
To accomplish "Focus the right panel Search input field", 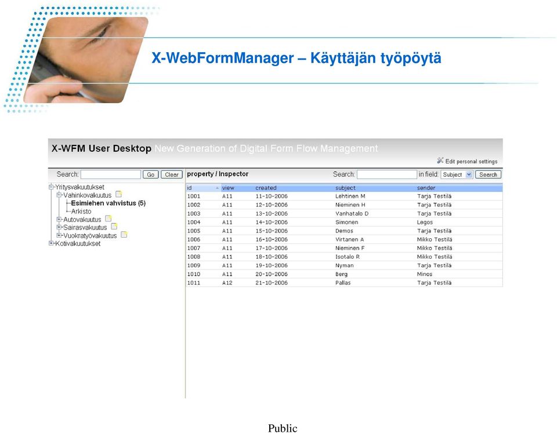I will coord(387,174).
